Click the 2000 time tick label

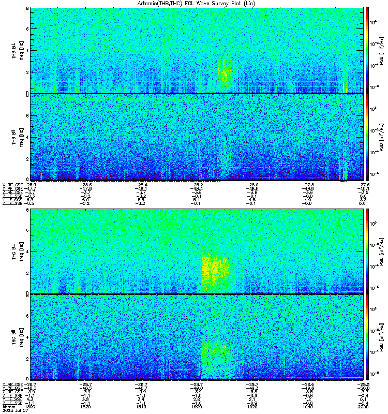364,407
